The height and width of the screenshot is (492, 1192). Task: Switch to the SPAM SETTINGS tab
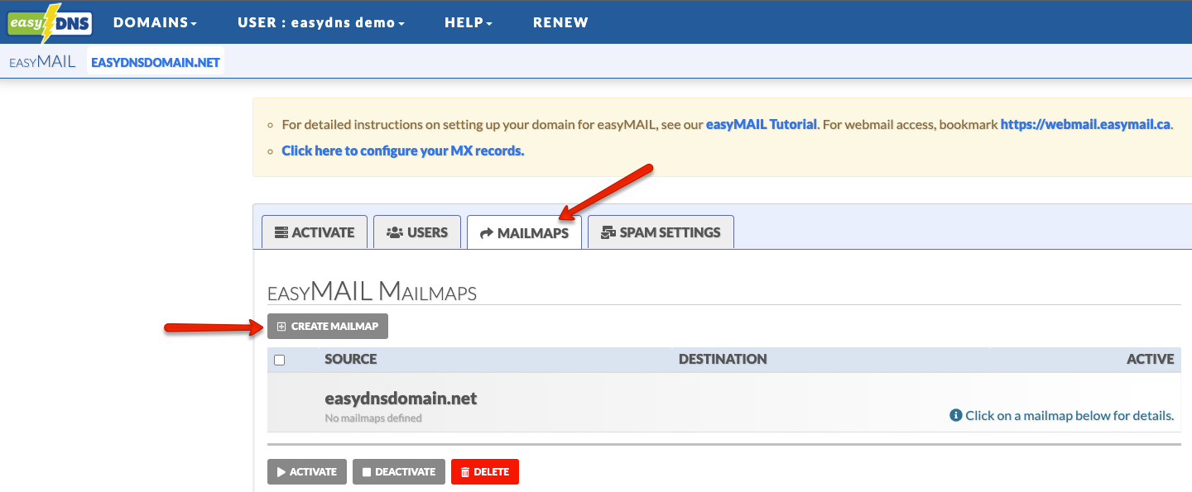click(x=661, y=232)
